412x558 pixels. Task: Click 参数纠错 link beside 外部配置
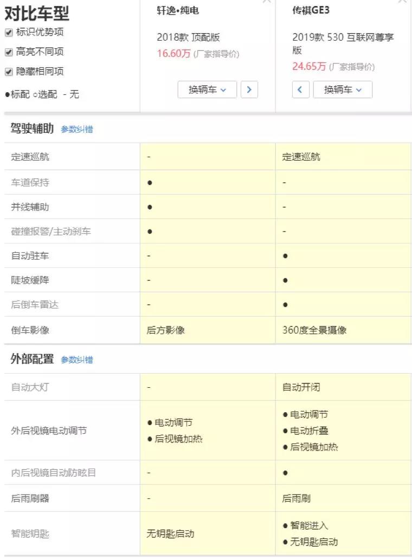(76, 360)
